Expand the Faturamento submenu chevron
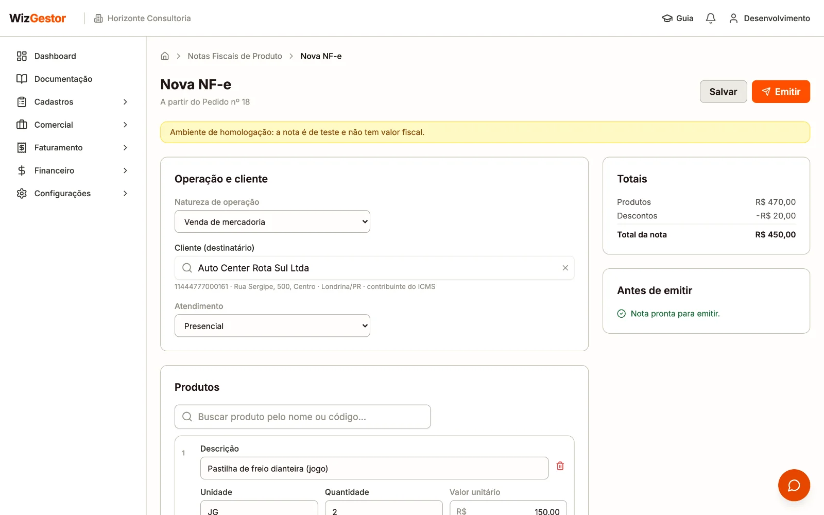The image size is (824, 515). [x=125, y=148]
